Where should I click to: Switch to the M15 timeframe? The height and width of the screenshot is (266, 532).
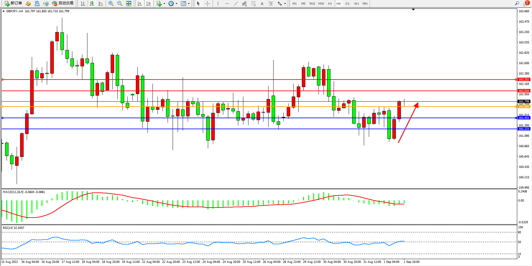pyautogui.click(x=312, y=4)
